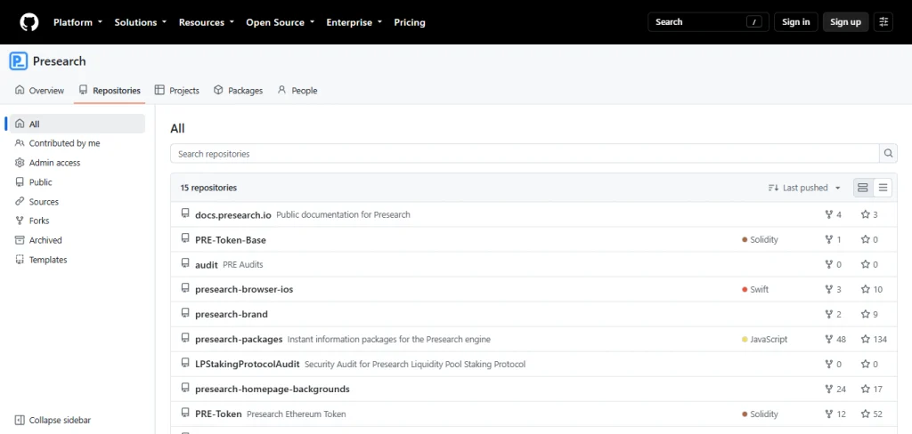The width and height of the screenshot is (912, 434).
Task: Click the top Search box in header
Action: click(708, 22)
